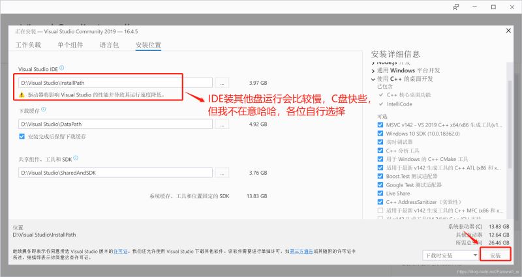Image resolution: width=522 pixels, height=277 pixels.
Task: Click the SharedAndSDK path field
Action: tap(115, 173)
